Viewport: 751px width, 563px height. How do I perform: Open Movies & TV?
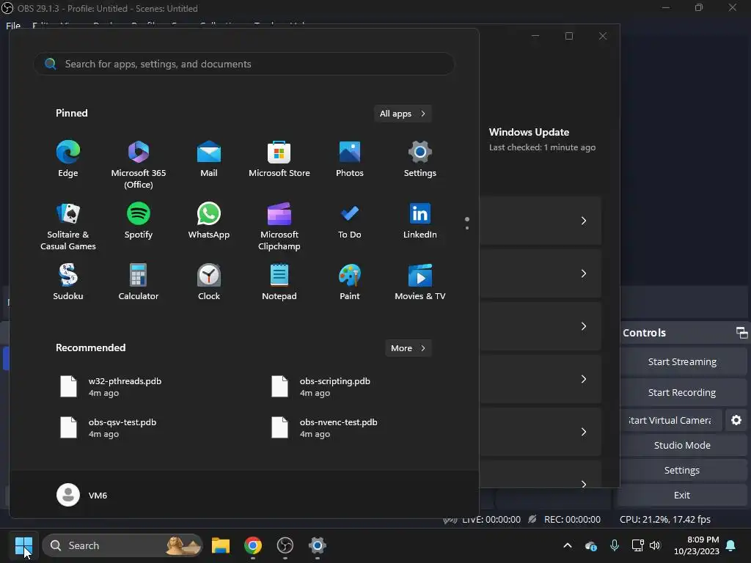point(420,282)
